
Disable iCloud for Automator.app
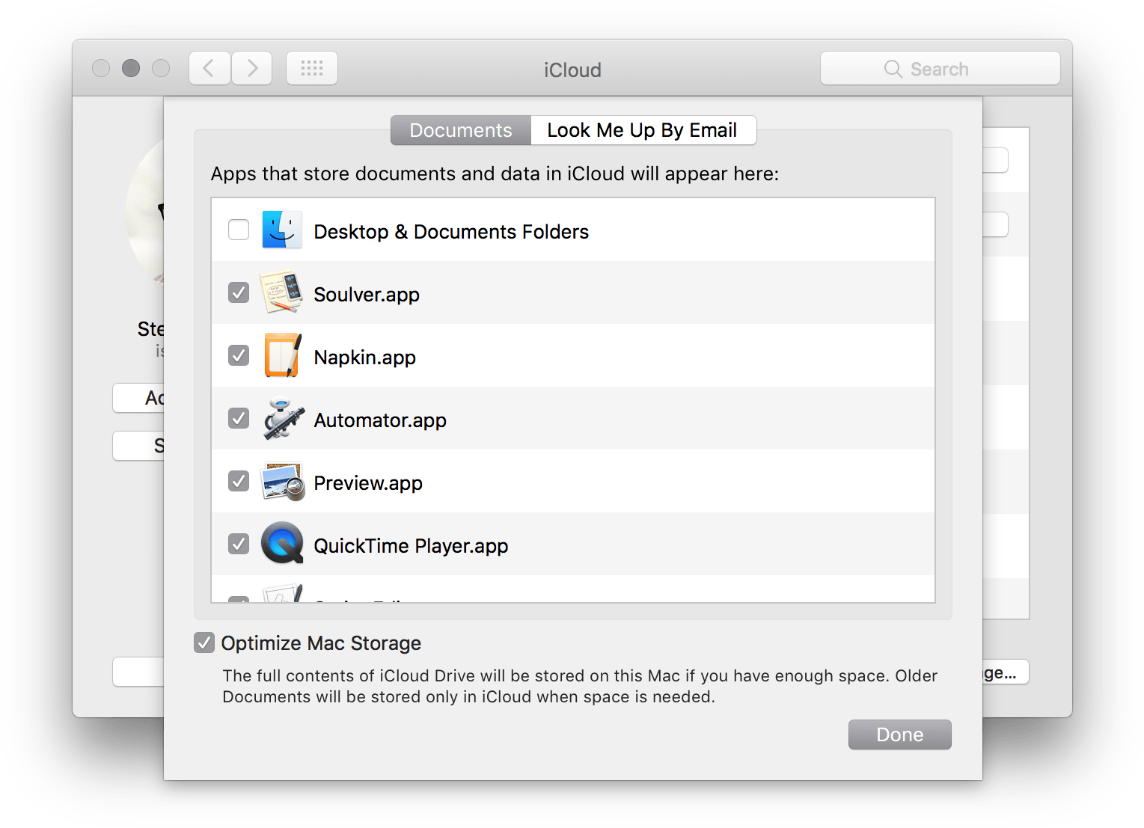(x=239, y=418)
